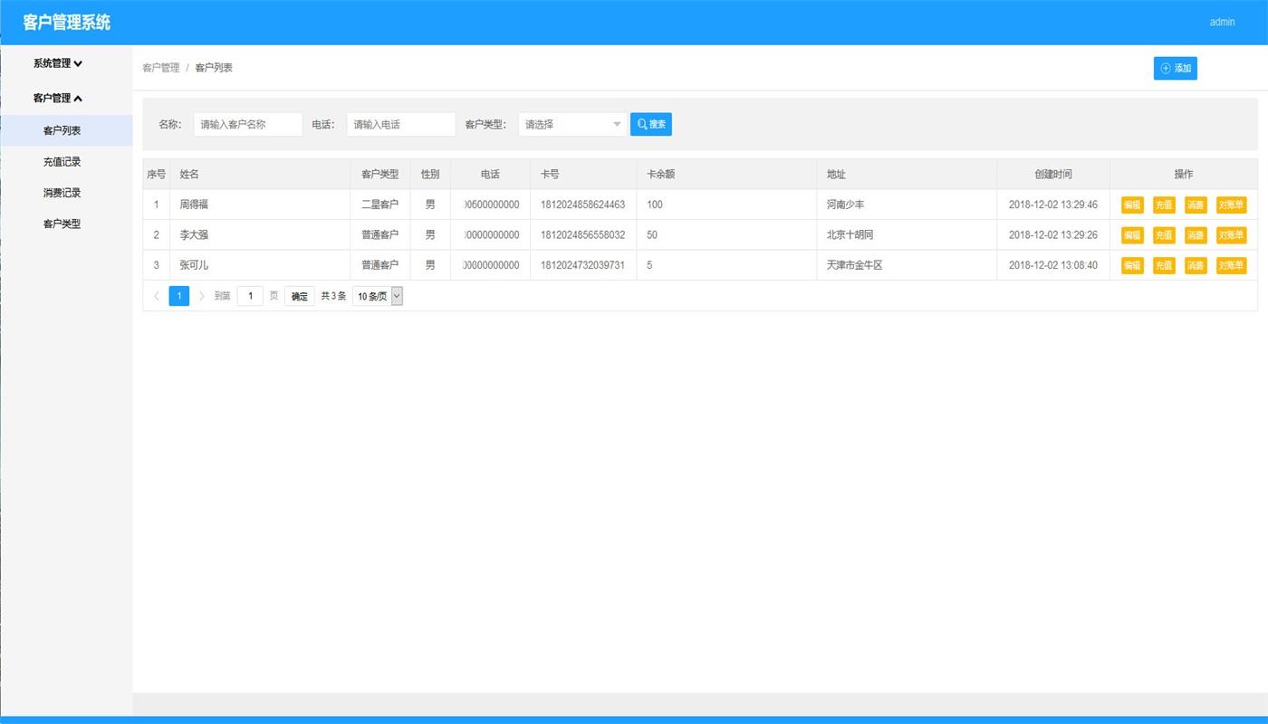Click the 确定 pagination confirm button
Screen dimensions: 1268x724
pyautogui.click(x=300, y=296)
